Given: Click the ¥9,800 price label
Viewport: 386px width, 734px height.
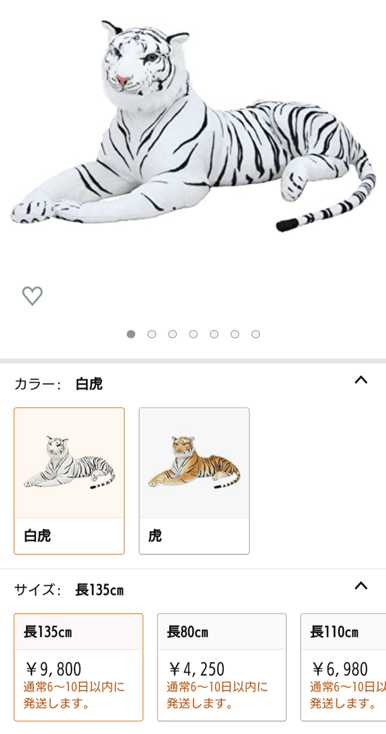Looking at the screenshot, I should (x=53, y=670).
